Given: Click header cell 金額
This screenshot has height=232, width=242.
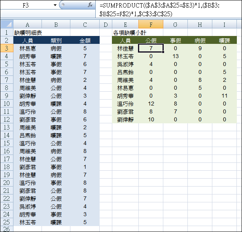Looking at the screenshot, I should click(x=85, y=40).
